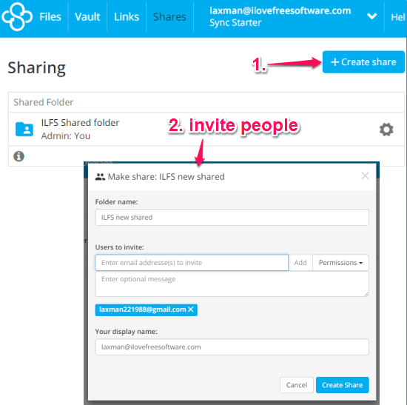
Task: Click the Sync cloud logo icon
Action: pos(17,16)
